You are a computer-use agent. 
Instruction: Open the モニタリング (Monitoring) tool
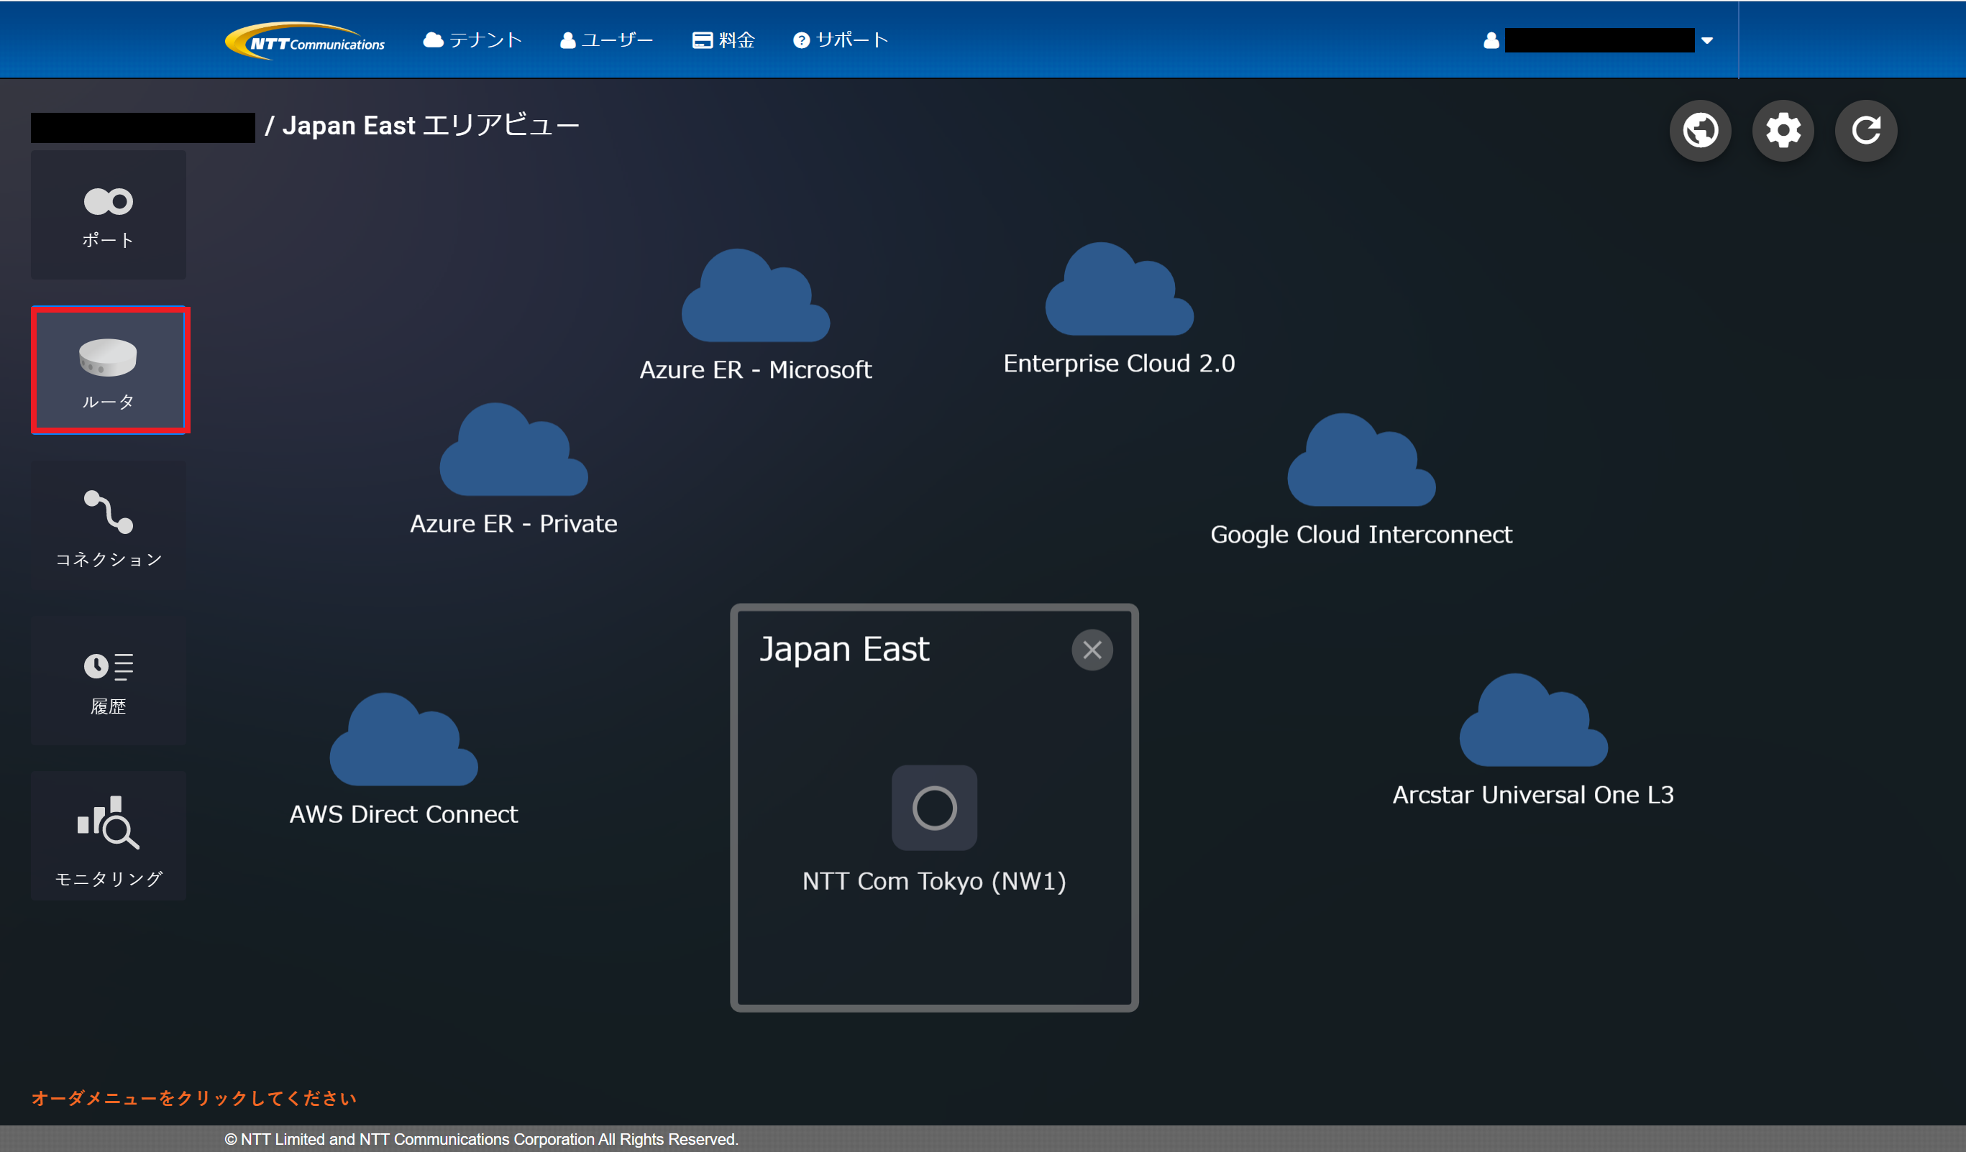tap(108, 837)
